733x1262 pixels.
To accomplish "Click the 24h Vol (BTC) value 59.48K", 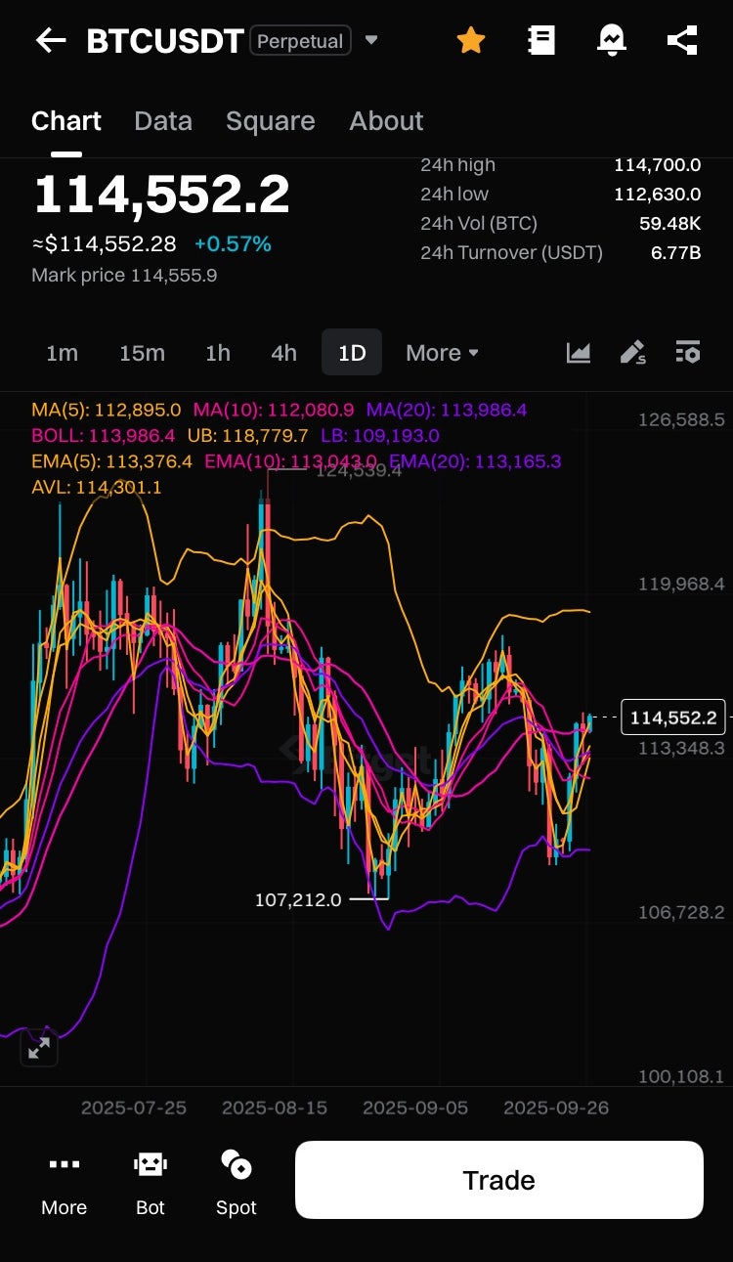I will (670, 224).
